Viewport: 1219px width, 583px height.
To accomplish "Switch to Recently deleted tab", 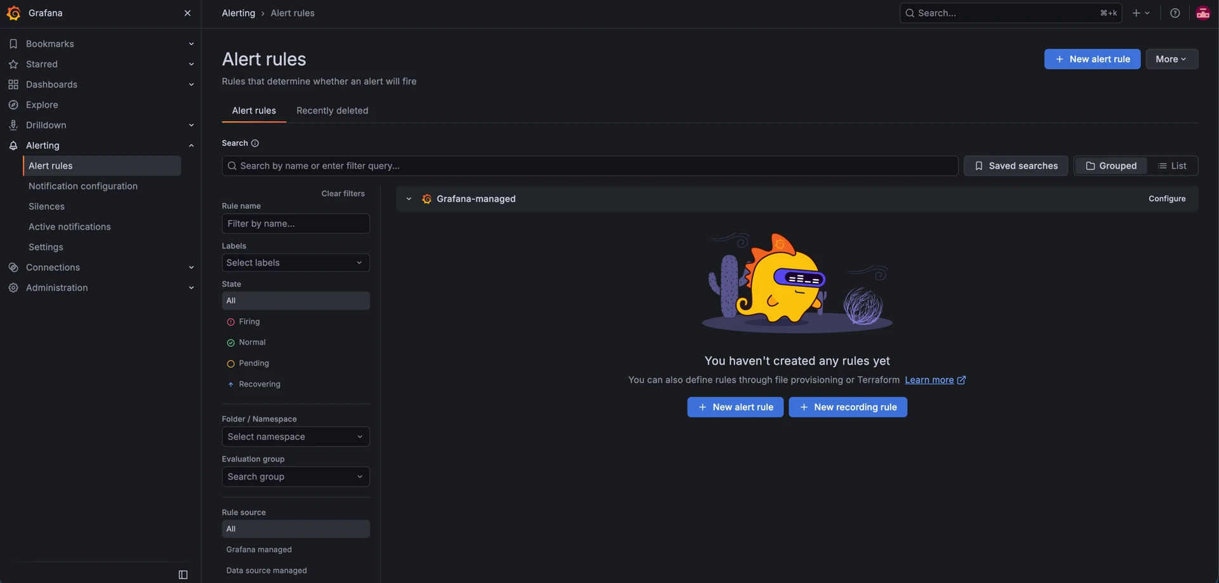I will coord(332,110).
